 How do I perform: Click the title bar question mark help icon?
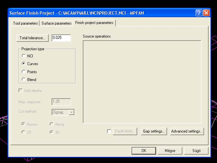[199, 13]
